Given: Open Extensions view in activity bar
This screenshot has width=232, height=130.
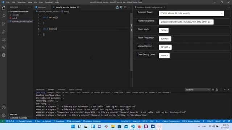Looking at the screenshot, I should [4, 47].
